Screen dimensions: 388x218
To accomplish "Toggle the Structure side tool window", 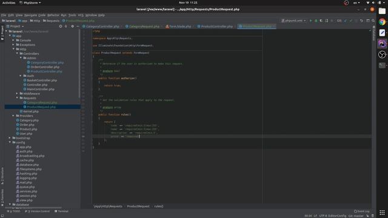I will (2, 176).
